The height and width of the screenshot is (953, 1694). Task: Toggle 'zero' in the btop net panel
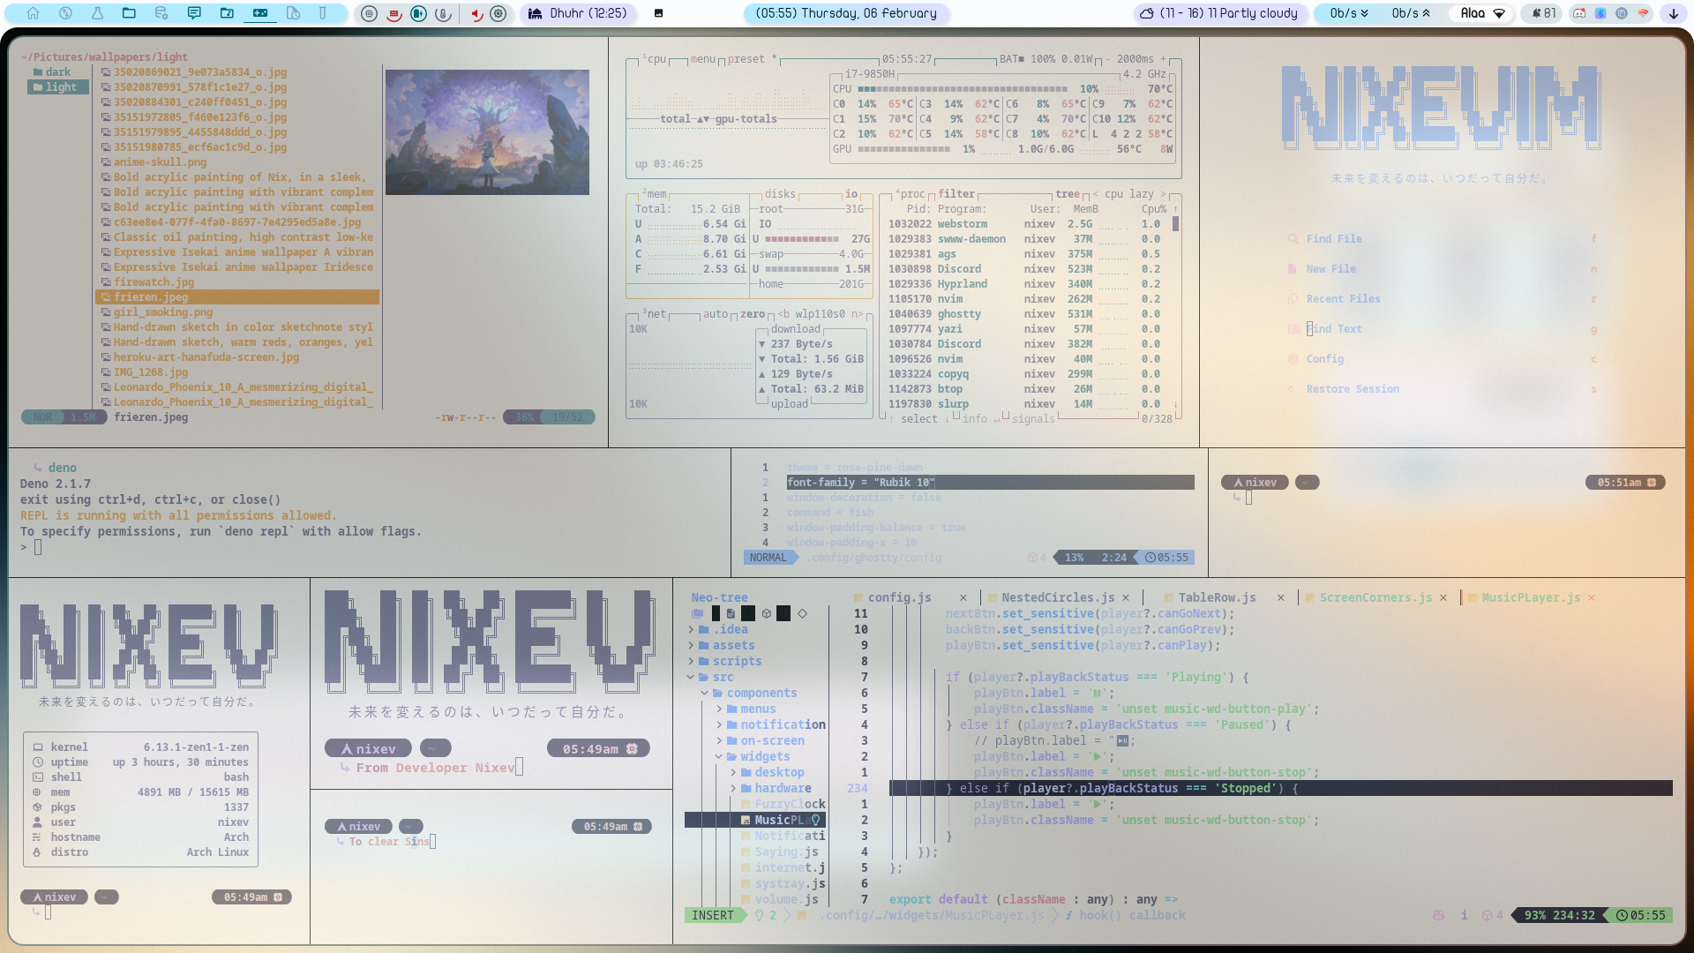click(x=753, y=314)
